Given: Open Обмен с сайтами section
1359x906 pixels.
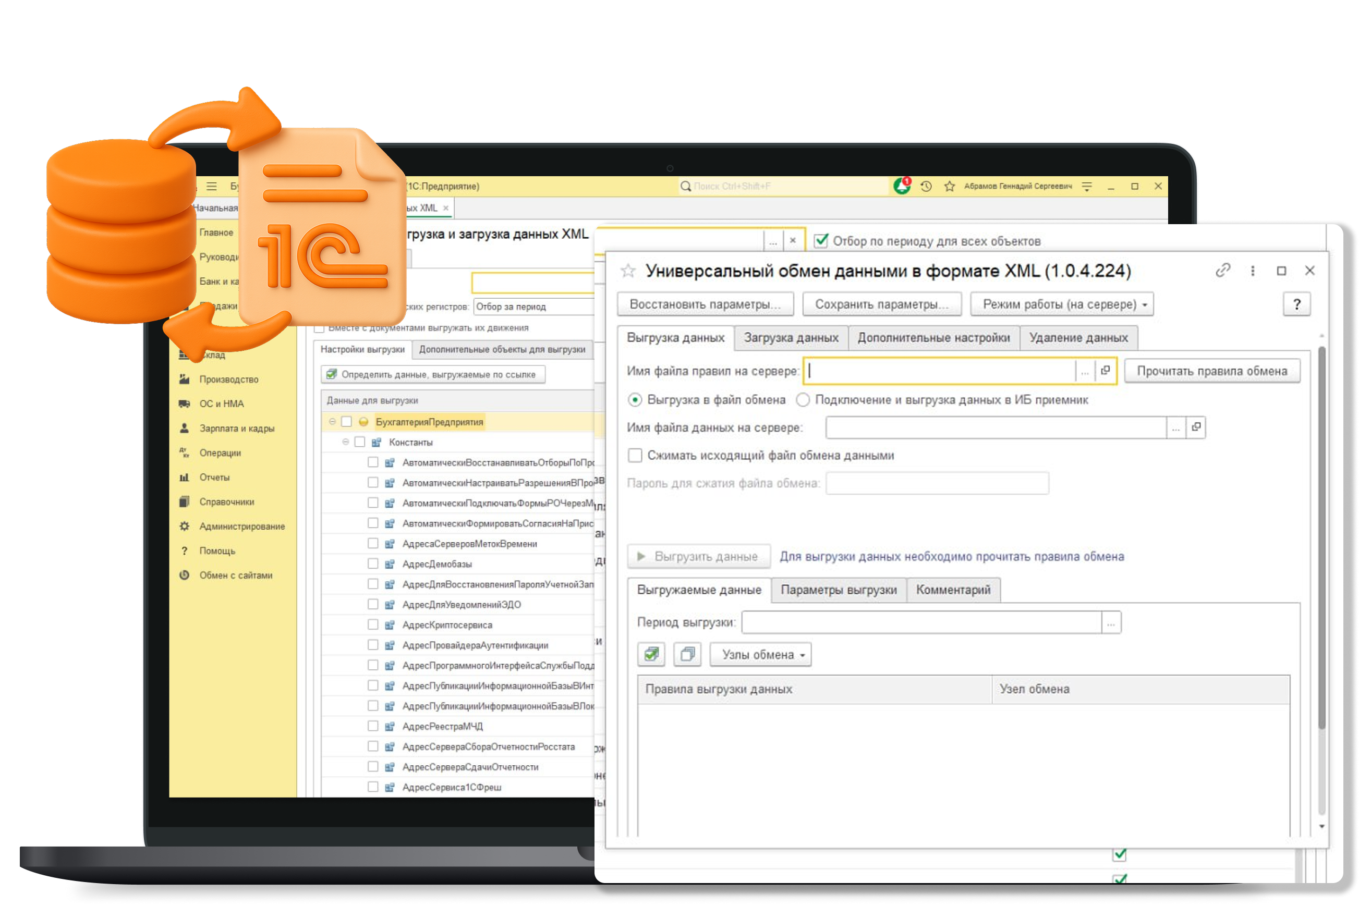Looking at the screenshot, I should tap(236, 575).
